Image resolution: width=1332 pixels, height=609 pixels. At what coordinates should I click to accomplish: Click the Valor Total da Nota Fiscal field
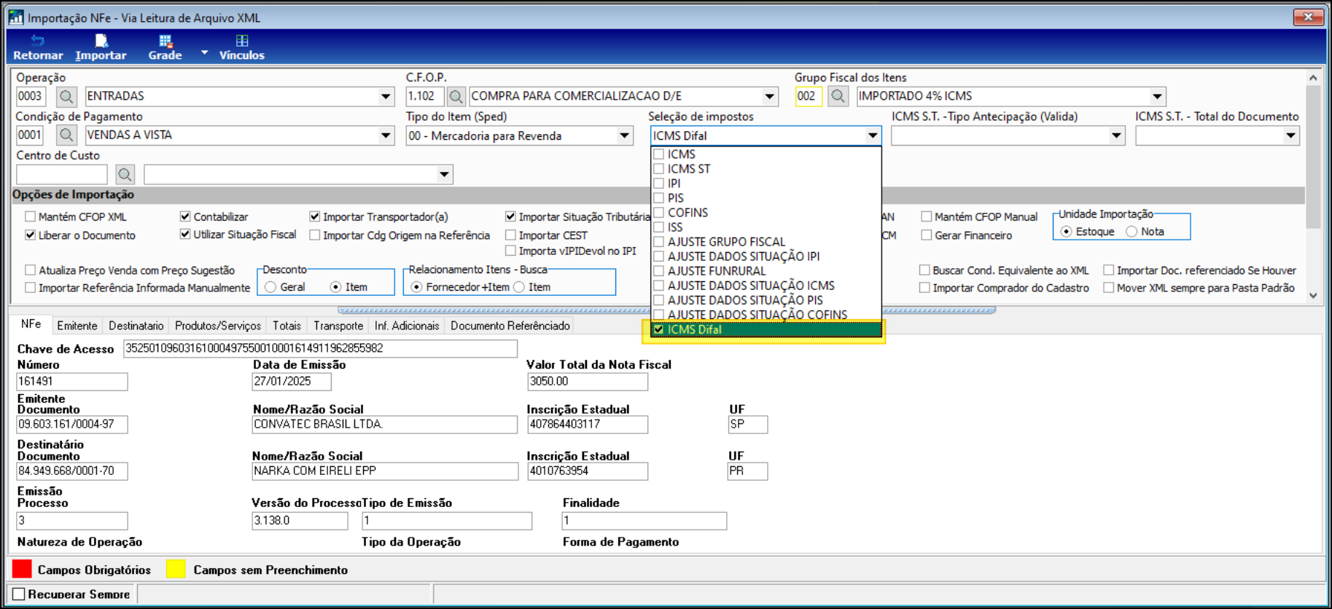coord(587,381)
